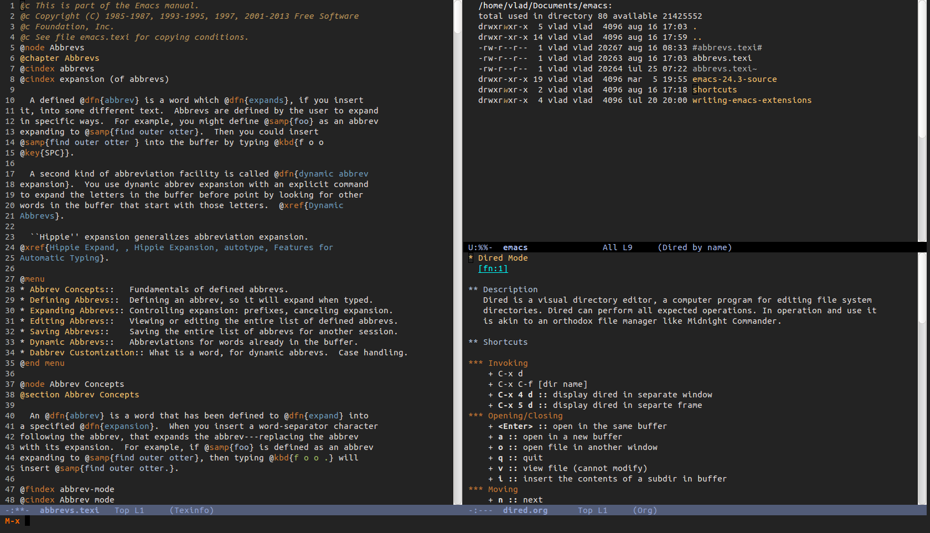Click 'Top L1' in dired.org mode line
The width and height of the screenshot is (930, 533).
[x=592, y=510]
